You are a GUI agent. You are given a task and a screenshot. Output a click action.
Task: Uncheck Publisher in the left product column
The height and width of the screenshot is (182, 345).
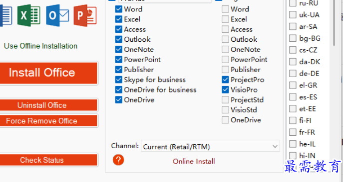[118, 70]
